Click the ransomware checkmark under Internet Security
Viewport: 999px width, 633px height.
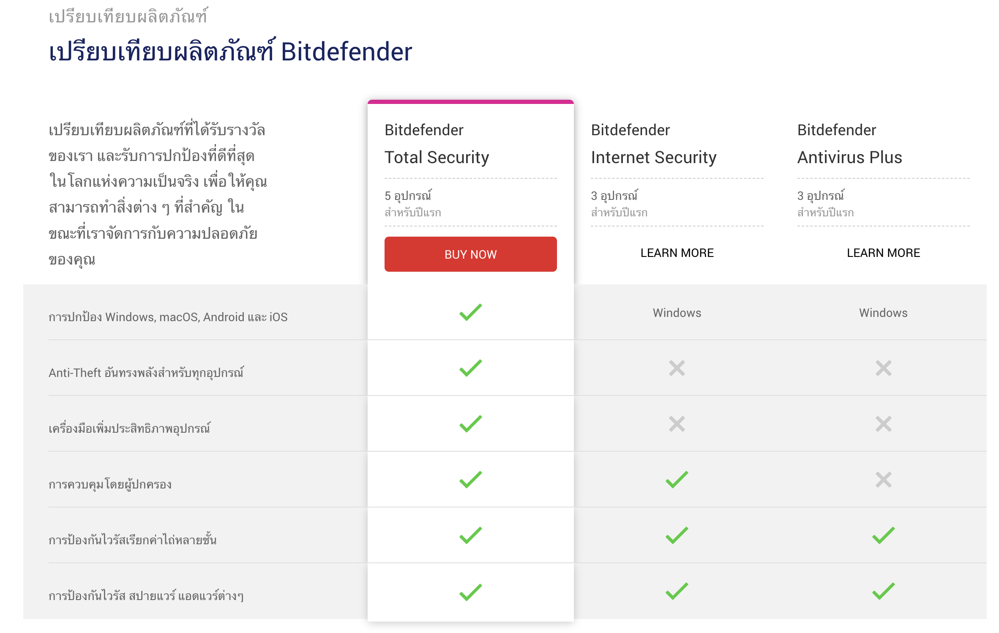[677, 536]
